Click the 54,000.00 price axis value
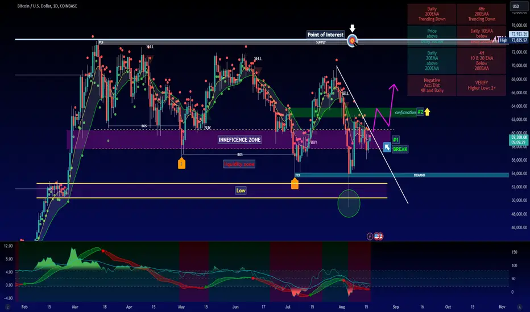This screenshot has width=530, height=312. pyautogui.click(x=519, y=174)
